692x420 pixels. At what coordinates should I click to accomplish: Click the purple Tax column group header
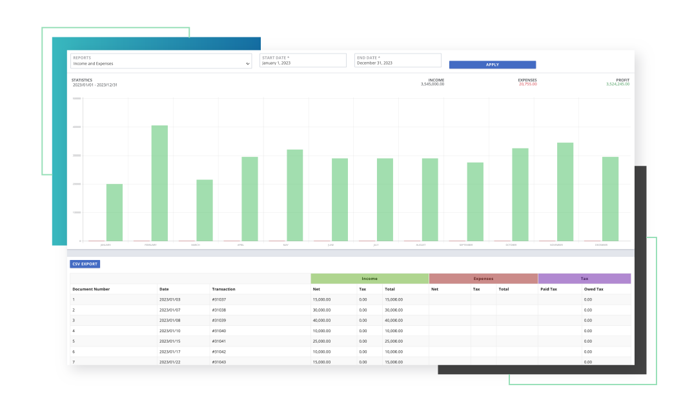click(x=584, y=279)
